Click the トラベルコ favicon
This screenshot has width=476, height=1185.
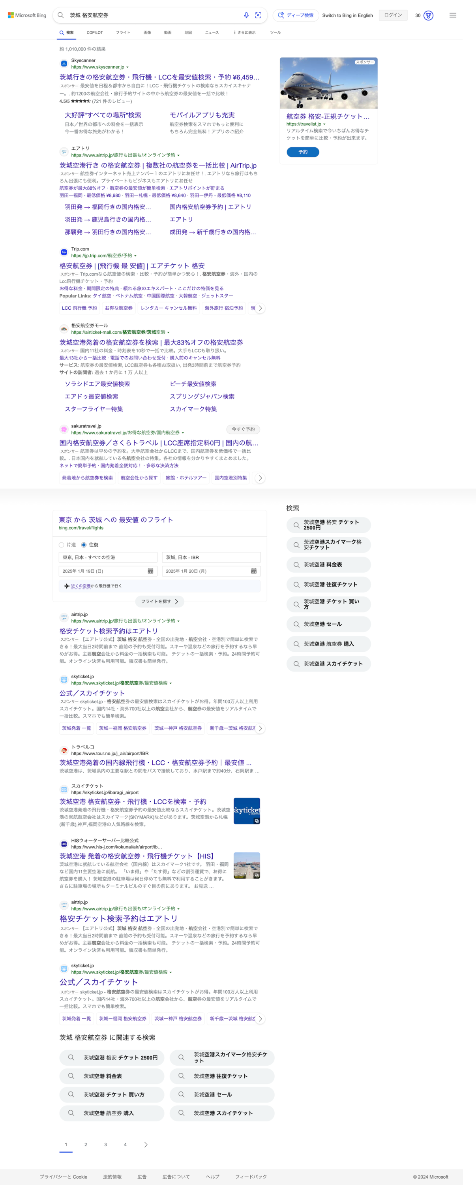[x=64, y=750]
